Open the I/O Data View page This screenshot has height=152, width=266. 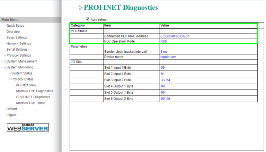click(26, 85)
